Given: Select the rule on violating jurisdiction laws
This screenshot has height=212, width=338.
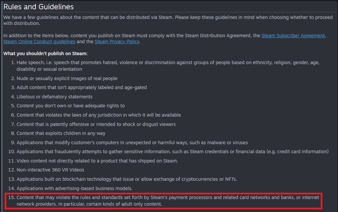Looking at the screenshot, I should pyautogui.click(x=99, y=115).
